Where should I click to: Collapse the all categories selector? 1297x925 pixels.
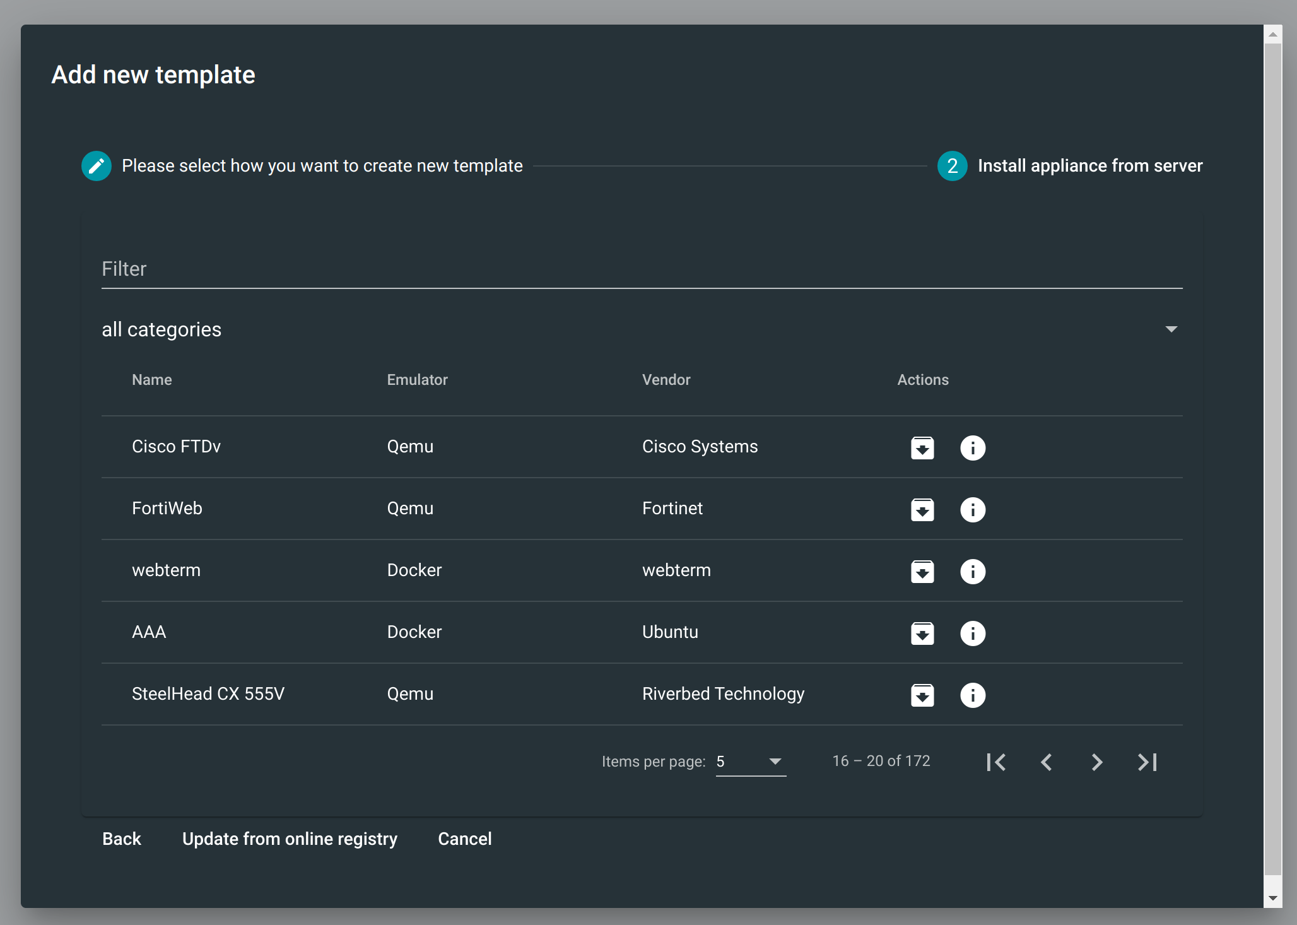tap(1171, 329)
